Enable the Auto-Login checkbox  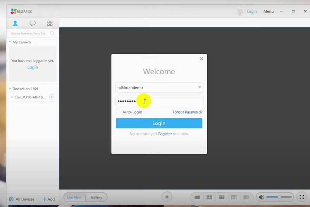[x=118, y=112]
